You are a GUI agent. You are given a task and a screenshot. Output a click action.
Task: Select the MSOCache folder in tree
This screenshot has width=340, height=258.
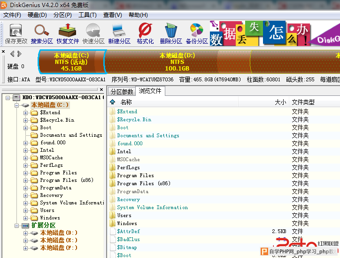coord(51,157)
